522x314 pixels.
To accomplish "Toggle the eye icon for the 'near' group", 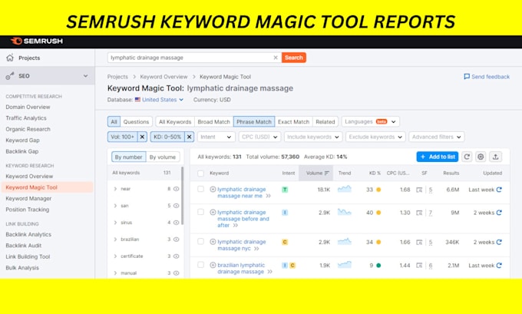I will [x=176, y=189].
